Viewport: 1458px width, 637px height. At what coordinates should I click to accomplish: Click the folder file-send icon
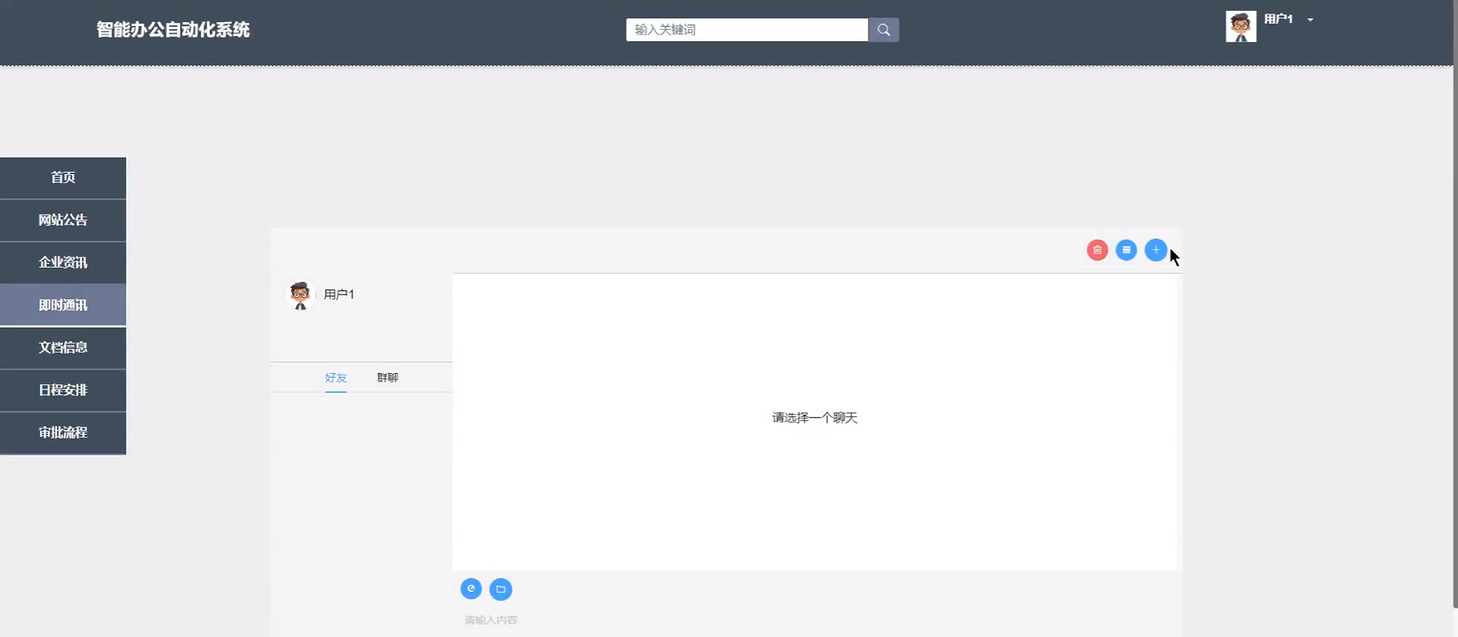tap(501, 589)
